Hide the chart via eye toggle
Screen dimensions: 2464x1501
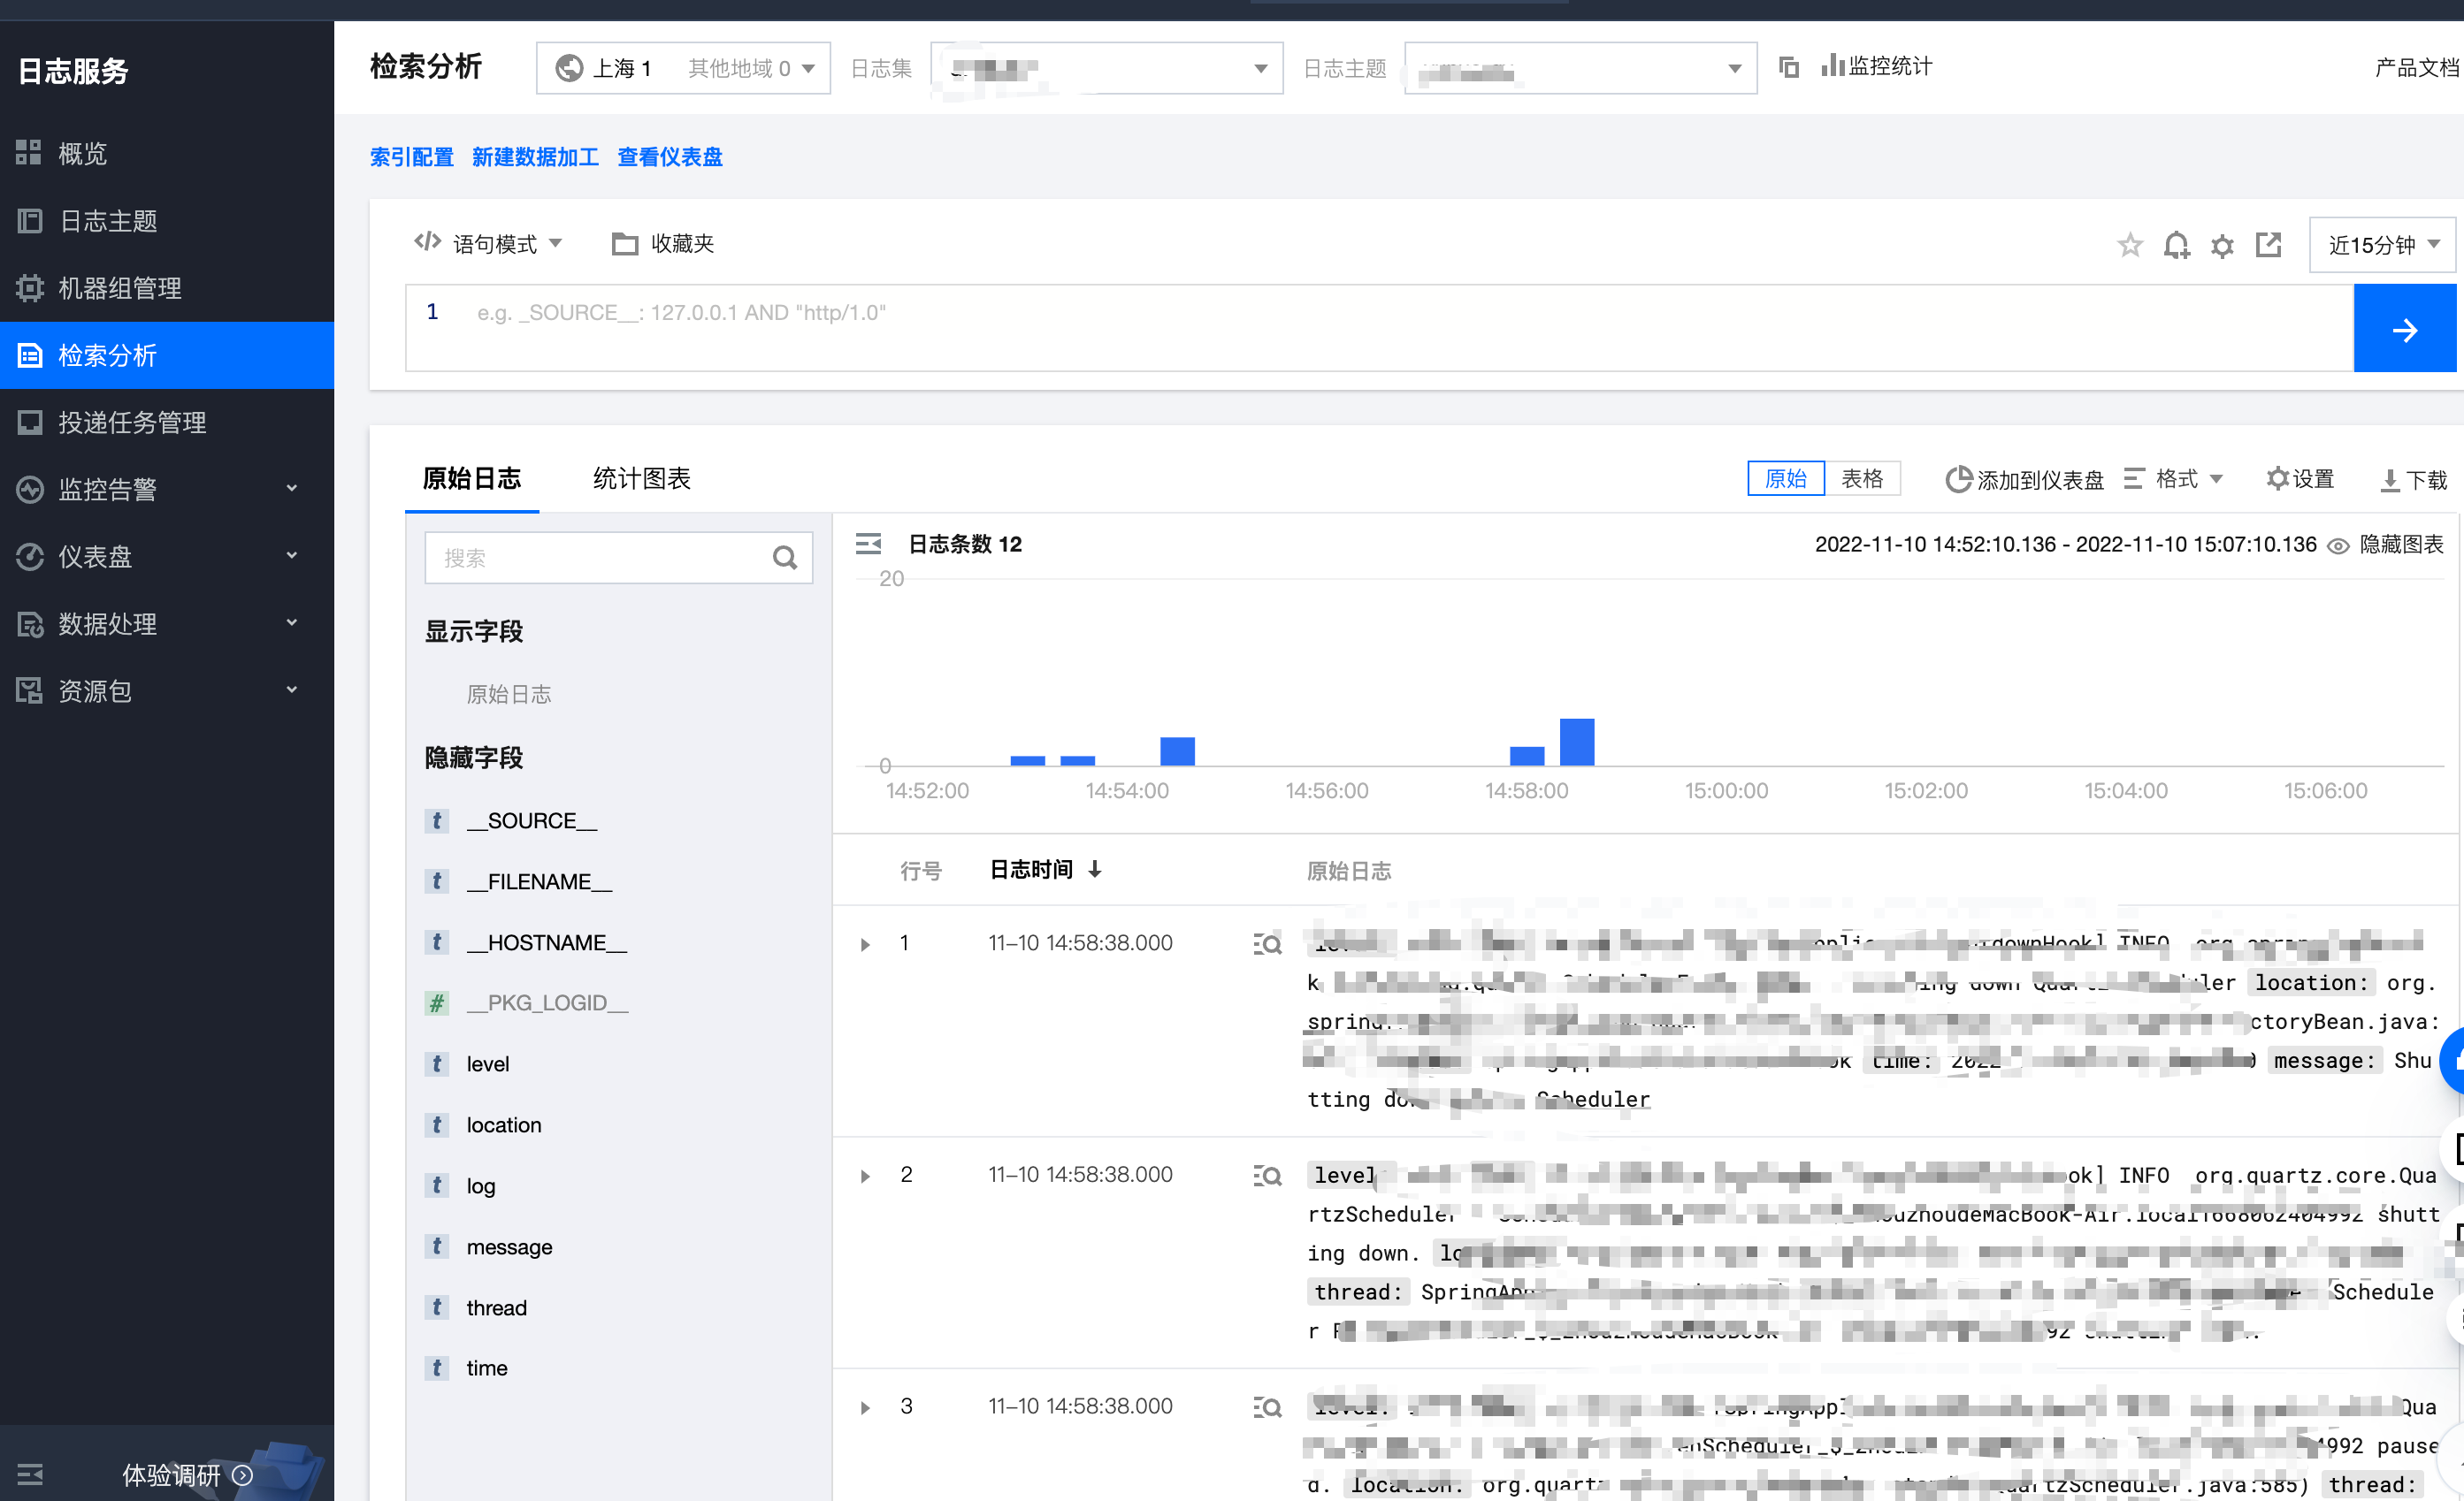coord(2338,545)
